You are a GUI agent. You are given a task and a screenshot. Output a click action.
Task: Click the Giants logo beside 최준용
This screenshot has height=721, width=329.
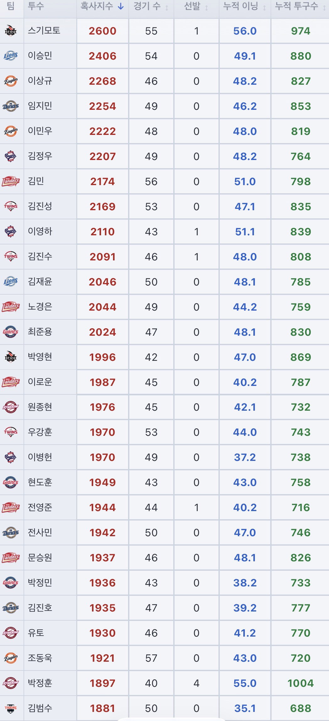click(x=11, y=332)
